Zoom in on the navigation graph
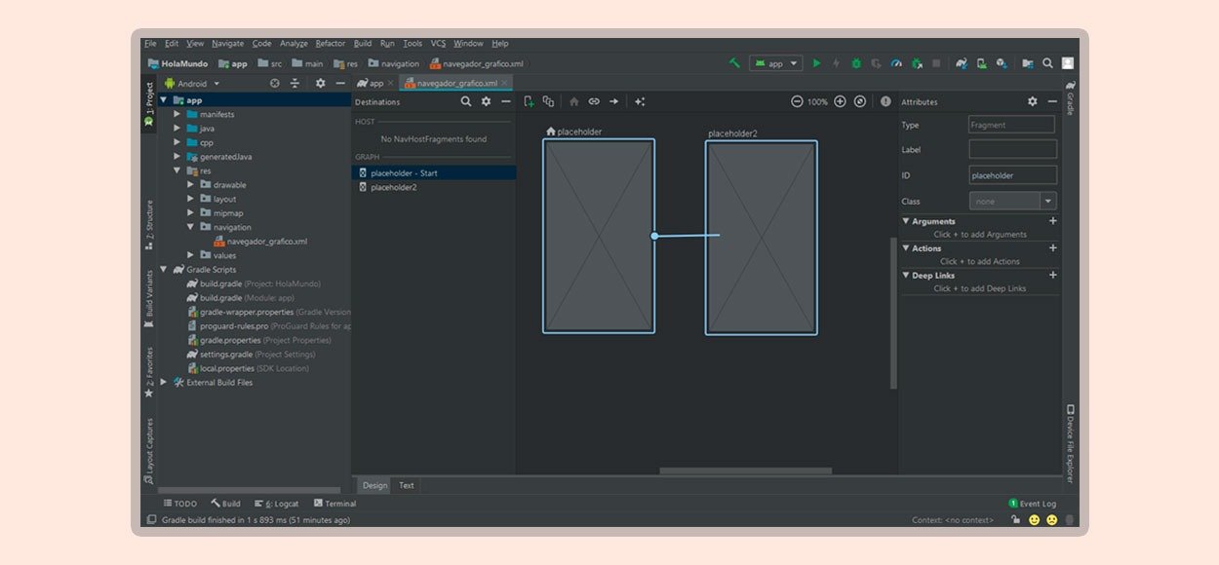Image resolution: width=1219 pixels, height=565 pixels. [x=840, y=101]
